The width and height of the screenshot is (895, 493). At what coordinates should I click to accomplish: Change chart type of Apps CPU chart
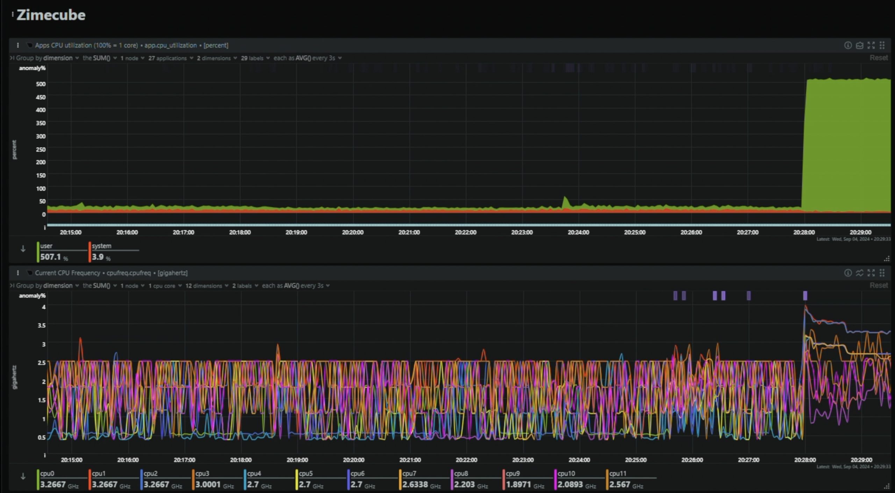859,45
